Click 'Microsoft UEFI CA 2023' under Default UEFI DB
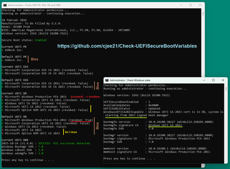This screenshot has width=230, height=169. pyautogui.click(x=23, y=130)
